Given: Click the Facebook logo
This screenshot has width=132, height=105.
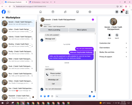Looking at the screenshot, I should [x=4, y=12].
